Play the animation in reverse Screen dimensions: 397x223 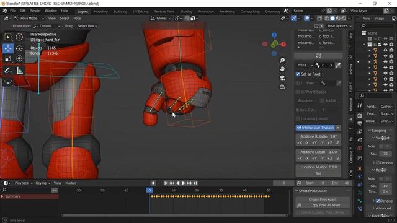tap(178, 183)
